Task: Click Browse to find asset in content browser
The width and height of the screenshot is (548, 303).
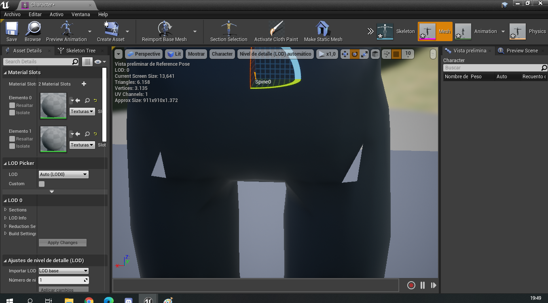Action: pyautogui.click(x=33, y=31)
